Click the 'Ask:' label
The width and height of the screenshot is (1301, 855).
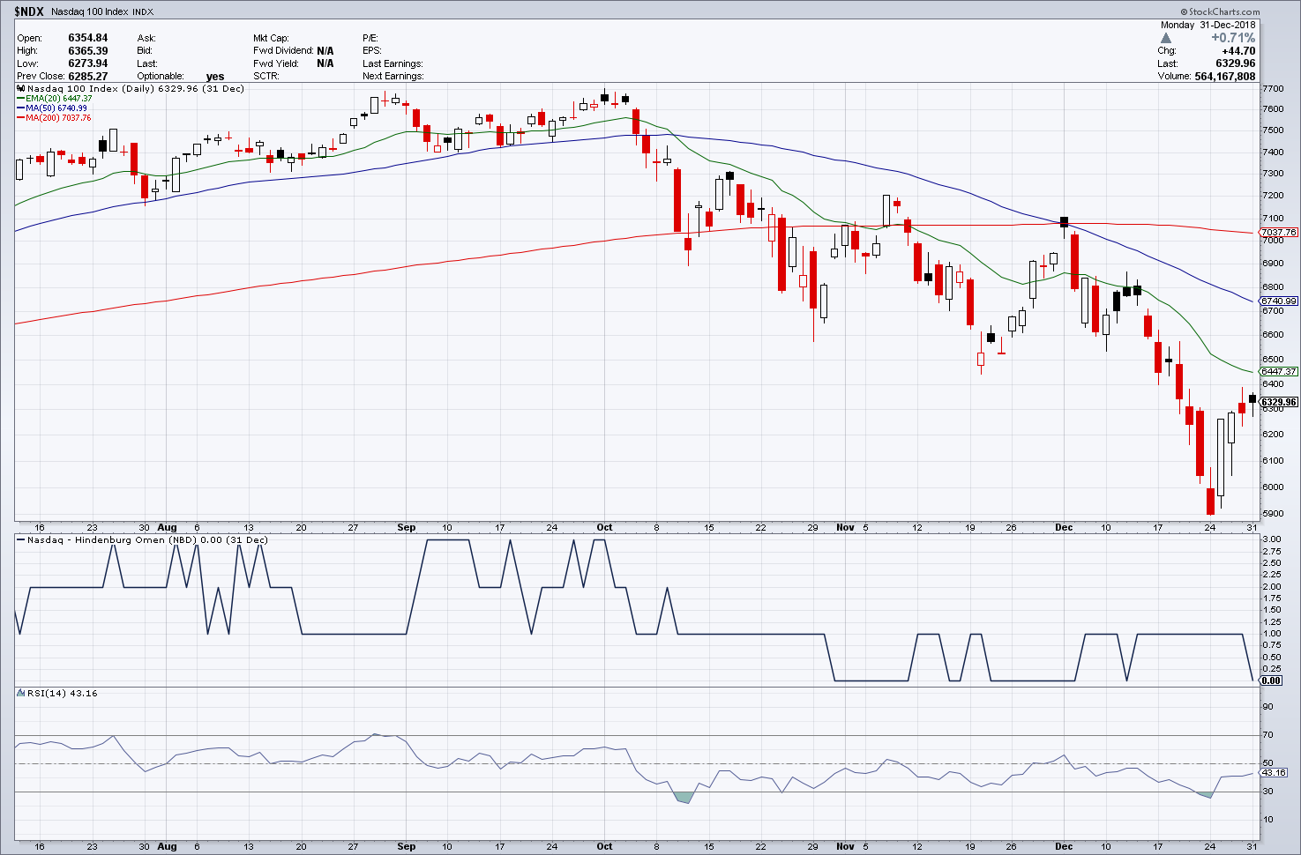(146, 38)
